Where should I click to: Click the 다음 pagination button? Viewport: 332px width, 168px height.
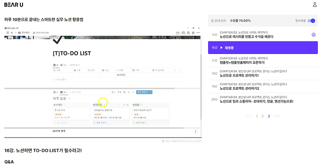pos(277,116)
